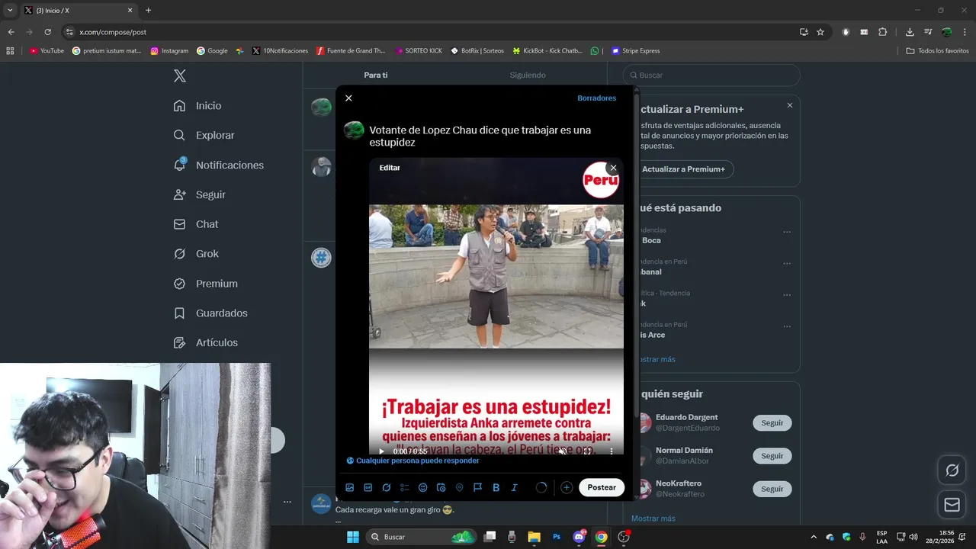Open Chrome downloads icon

coord(910,32)
